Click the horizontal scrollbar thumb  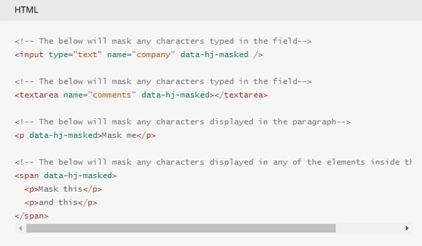181,229
